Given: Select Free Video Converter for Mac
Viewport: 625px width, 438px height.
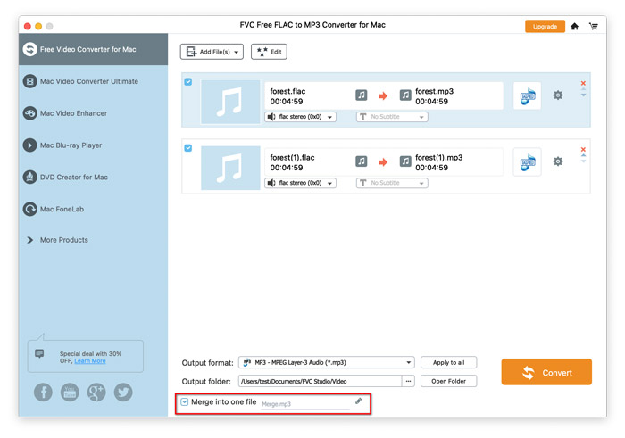Looking at the screenshot, I should (x=93, y=49).
